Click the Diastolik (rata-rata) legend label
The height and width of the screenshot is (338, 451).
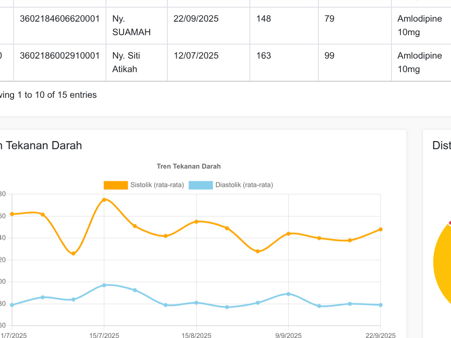coord(244,185)
